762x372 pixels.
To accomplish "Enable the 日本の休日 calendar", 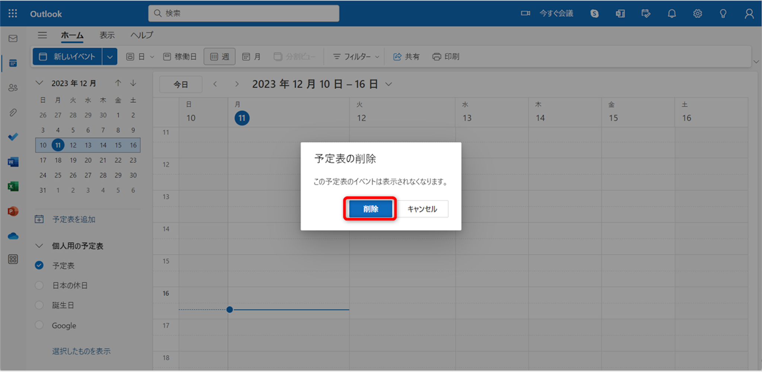I will (x=39, y=285).
